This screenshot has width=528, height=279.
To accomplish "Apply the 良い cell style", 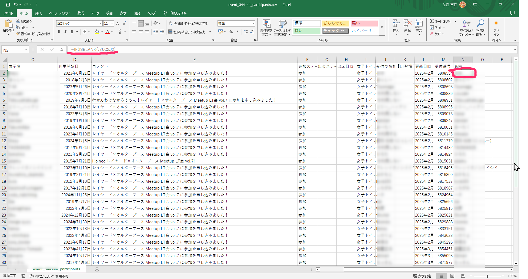I will pos(307,31).
